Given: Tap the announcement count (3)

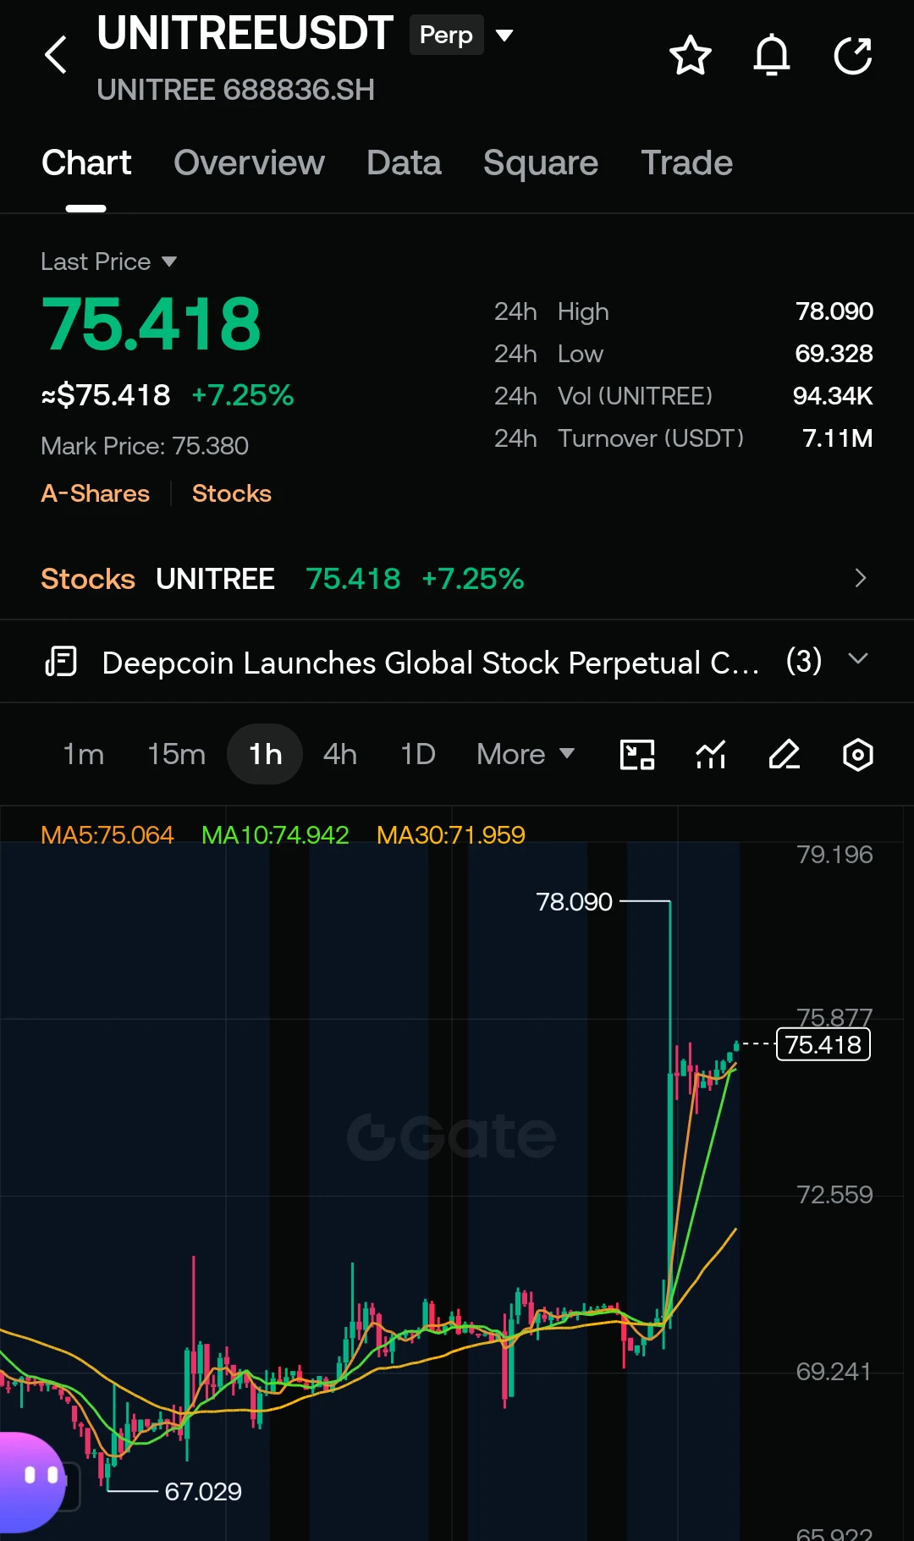Looking at the screenshot, I should [804, 661].
